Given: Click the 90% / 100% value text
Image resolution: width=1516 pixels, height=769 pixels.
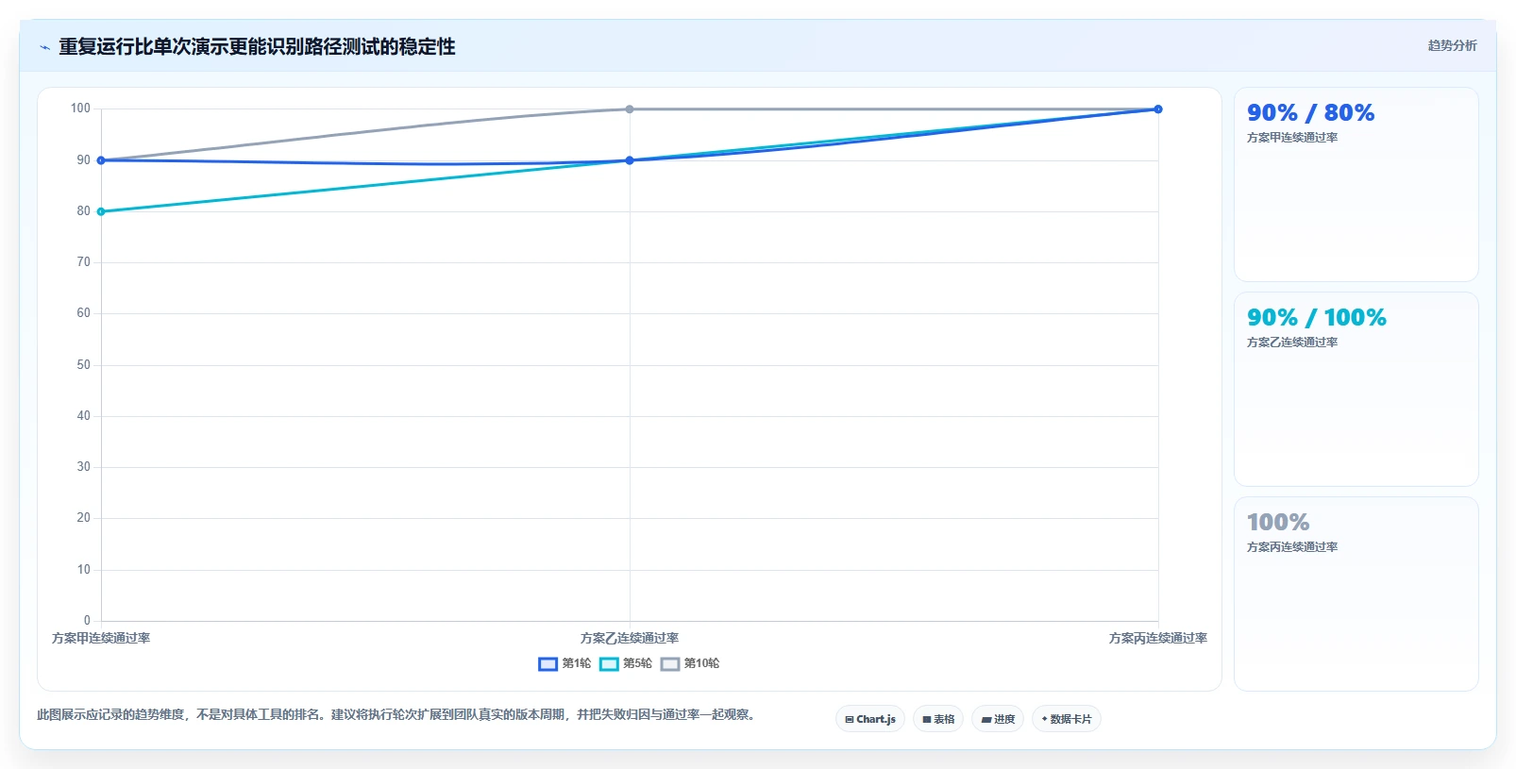Looking at the screenshot, I should point(1317,318).
